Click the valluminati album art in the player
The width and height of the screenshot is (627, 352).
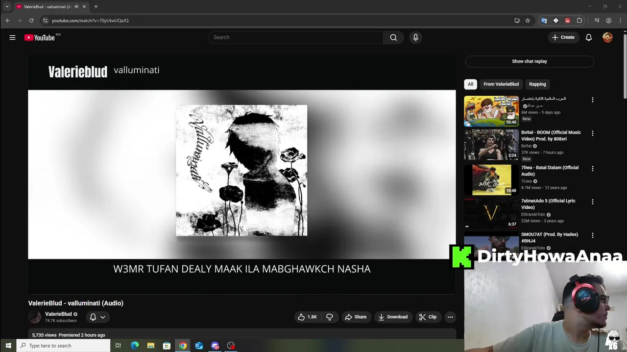click(241, 170)
